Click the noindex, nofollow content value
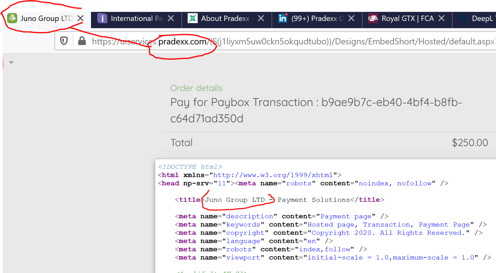This screenshot has height=273, width=496. coord(395,183)
